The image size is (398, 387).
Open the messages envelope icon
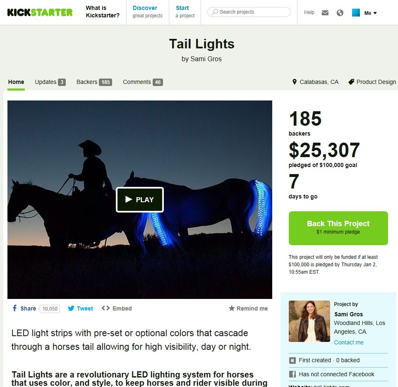click(325, 13)
